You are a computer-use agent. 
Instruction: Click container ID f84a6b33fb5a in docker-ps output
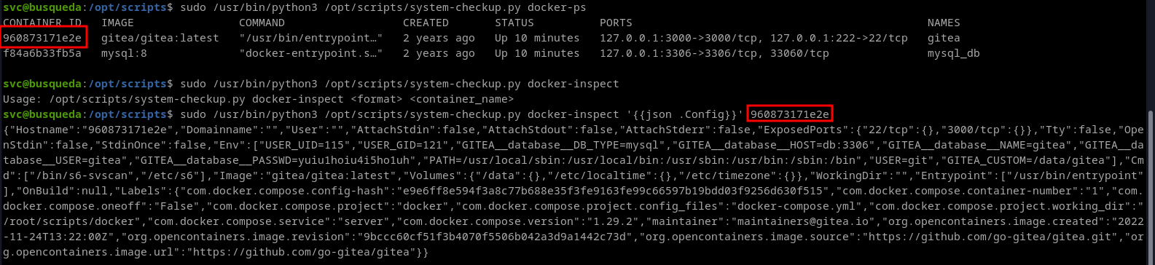point(42,53)
